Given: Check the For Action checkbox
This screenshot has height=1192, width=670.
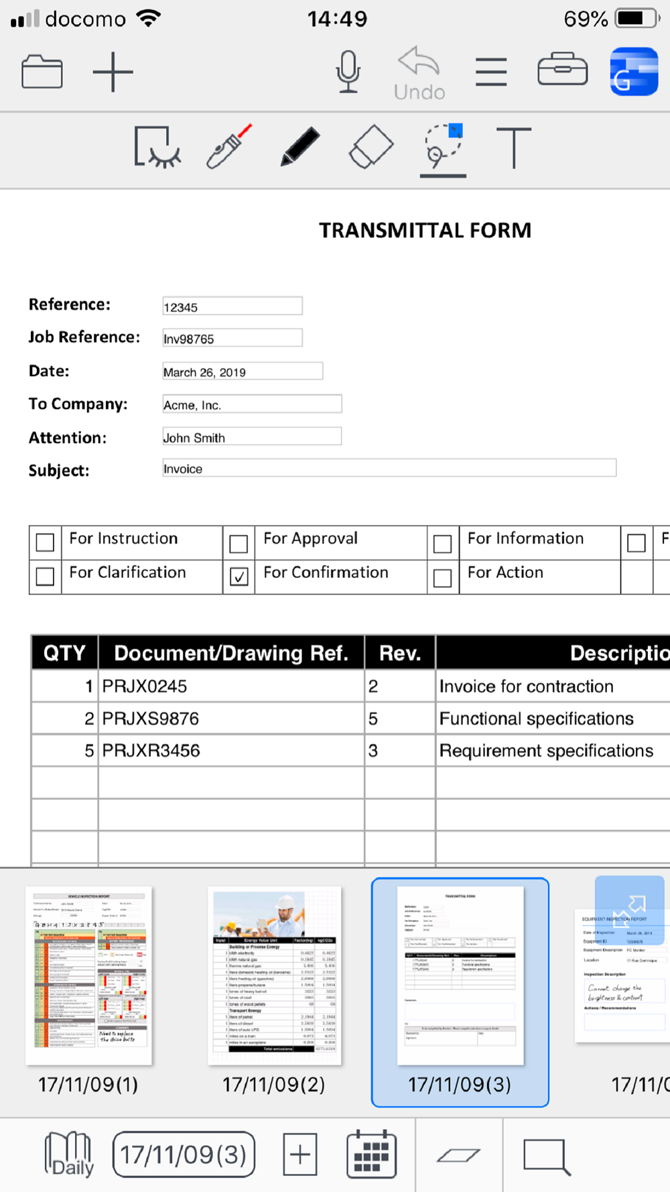Looking at the screenshot, I should pyautogui.click(x=442, y=578).
